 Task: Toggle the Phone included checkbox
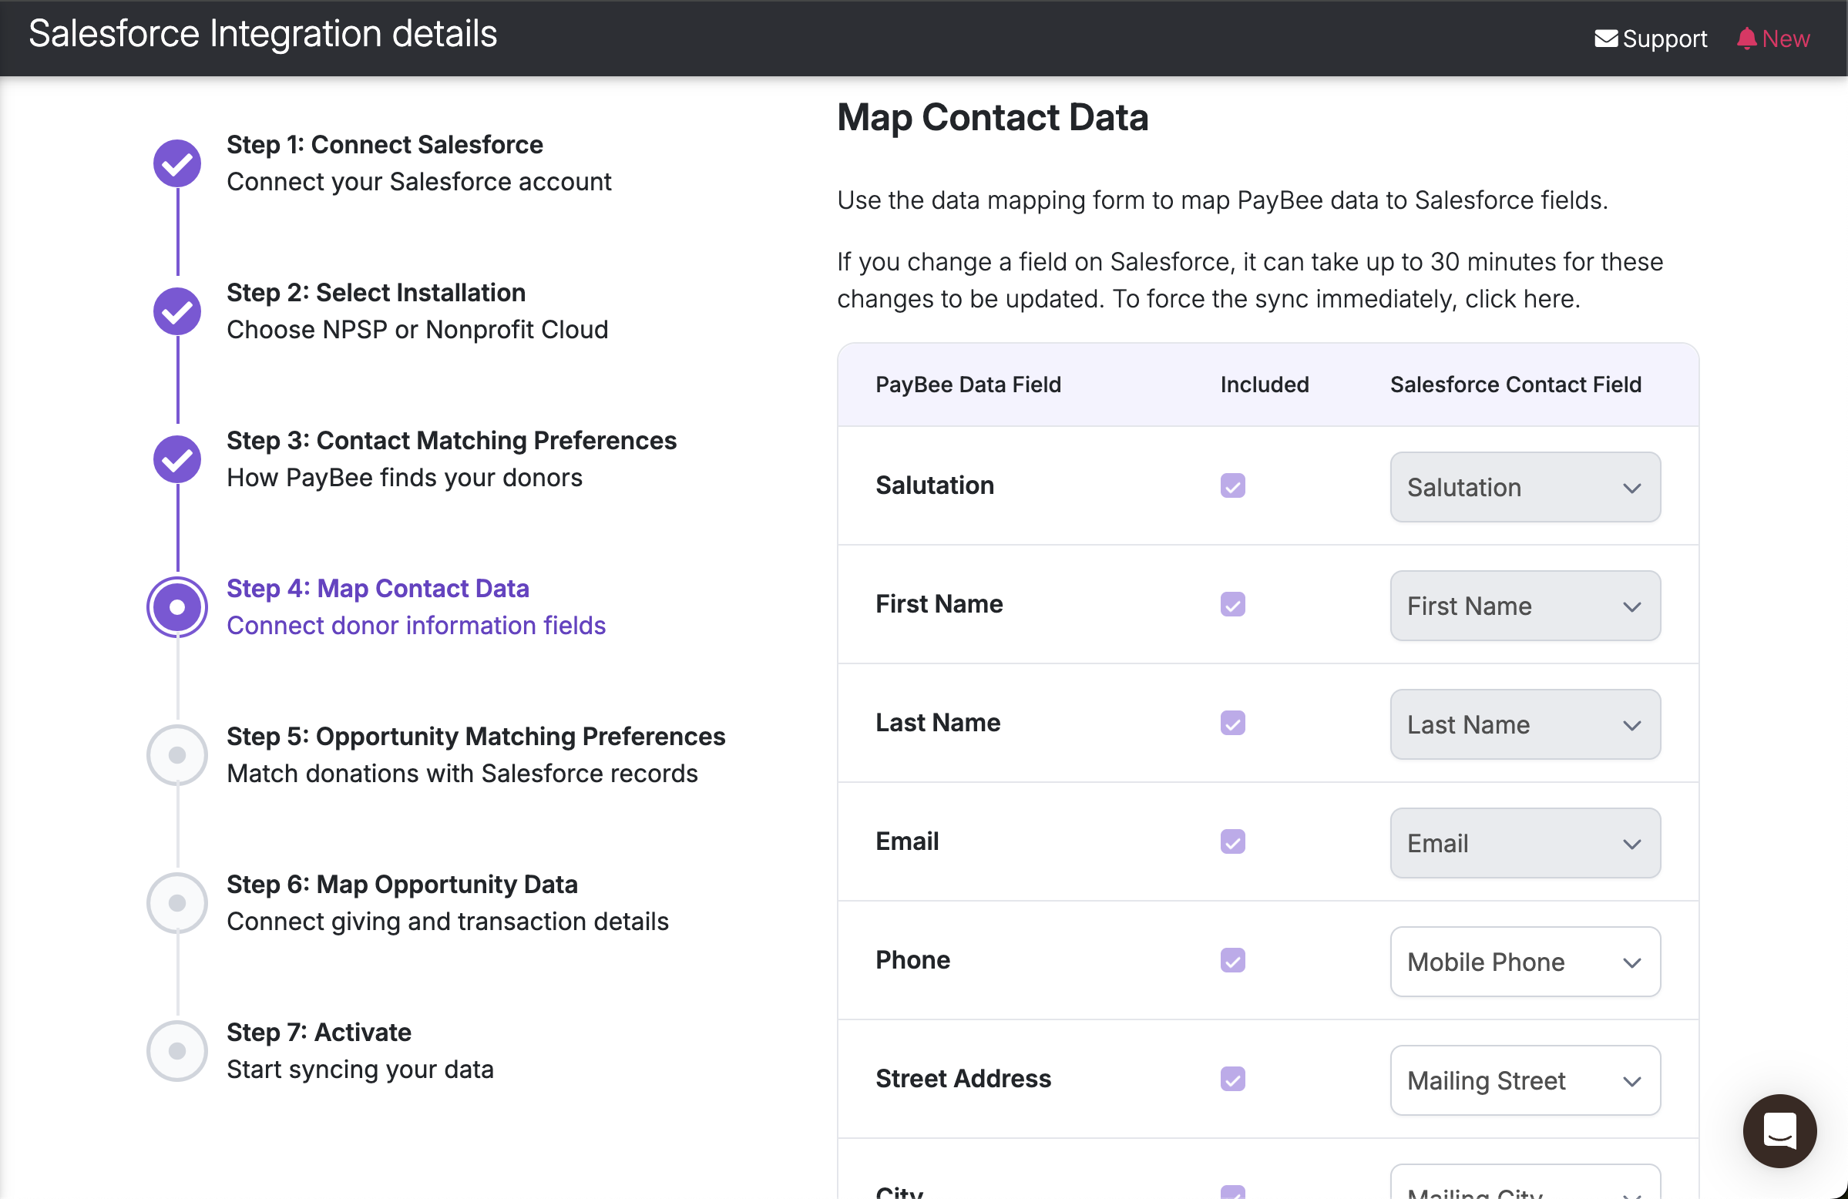coord(1232,961)
